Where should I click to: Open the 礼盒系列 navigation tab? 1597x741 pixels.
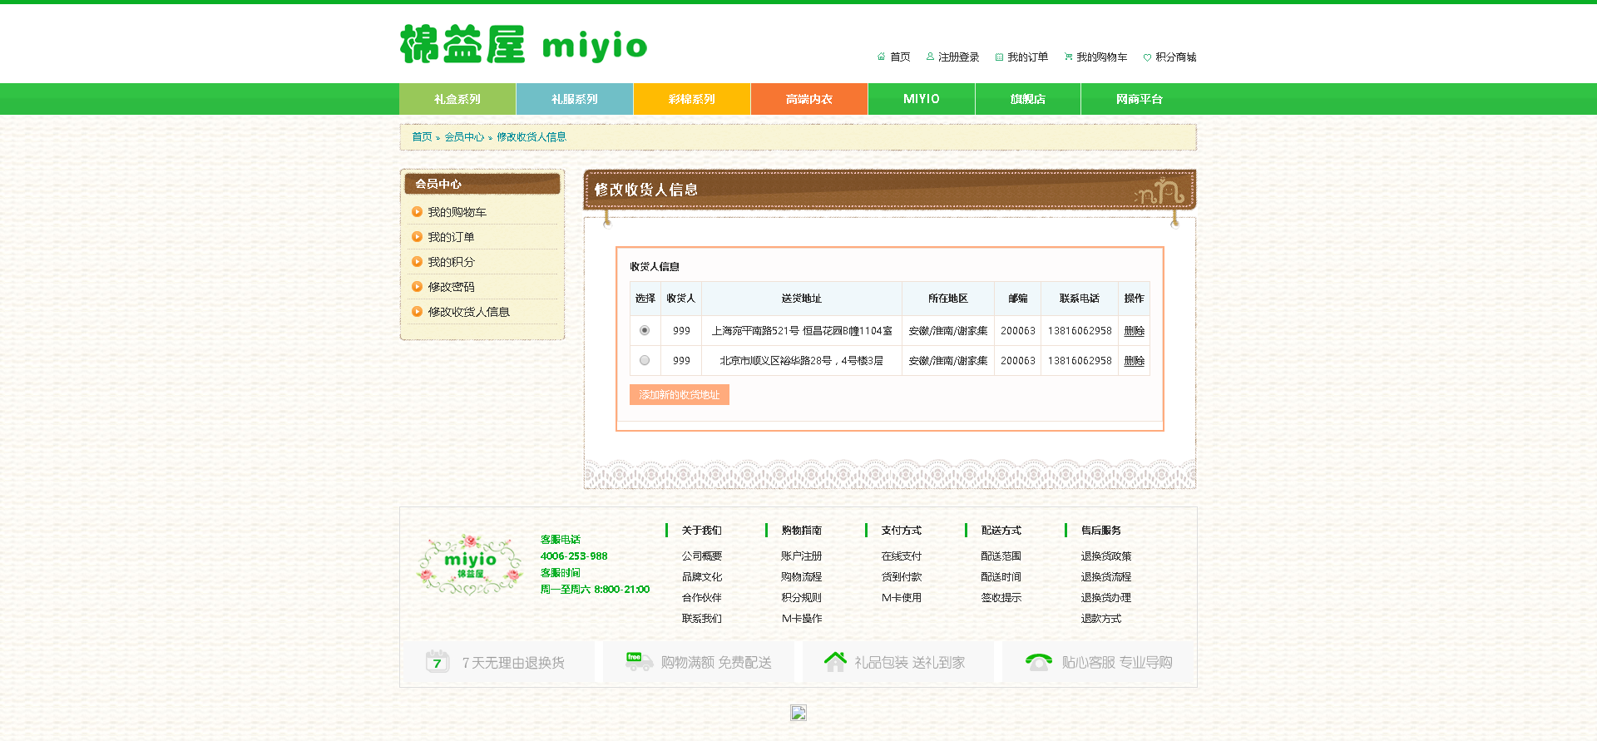(x=457, y=99)
